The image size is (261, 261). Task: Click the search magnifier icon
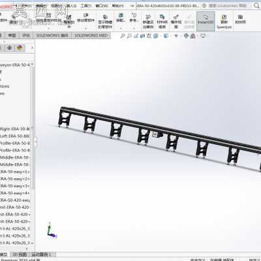pos(256,6)
